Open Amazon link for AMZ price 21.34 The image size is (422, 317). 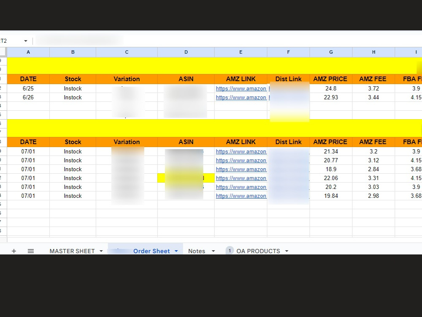(241, 151)
